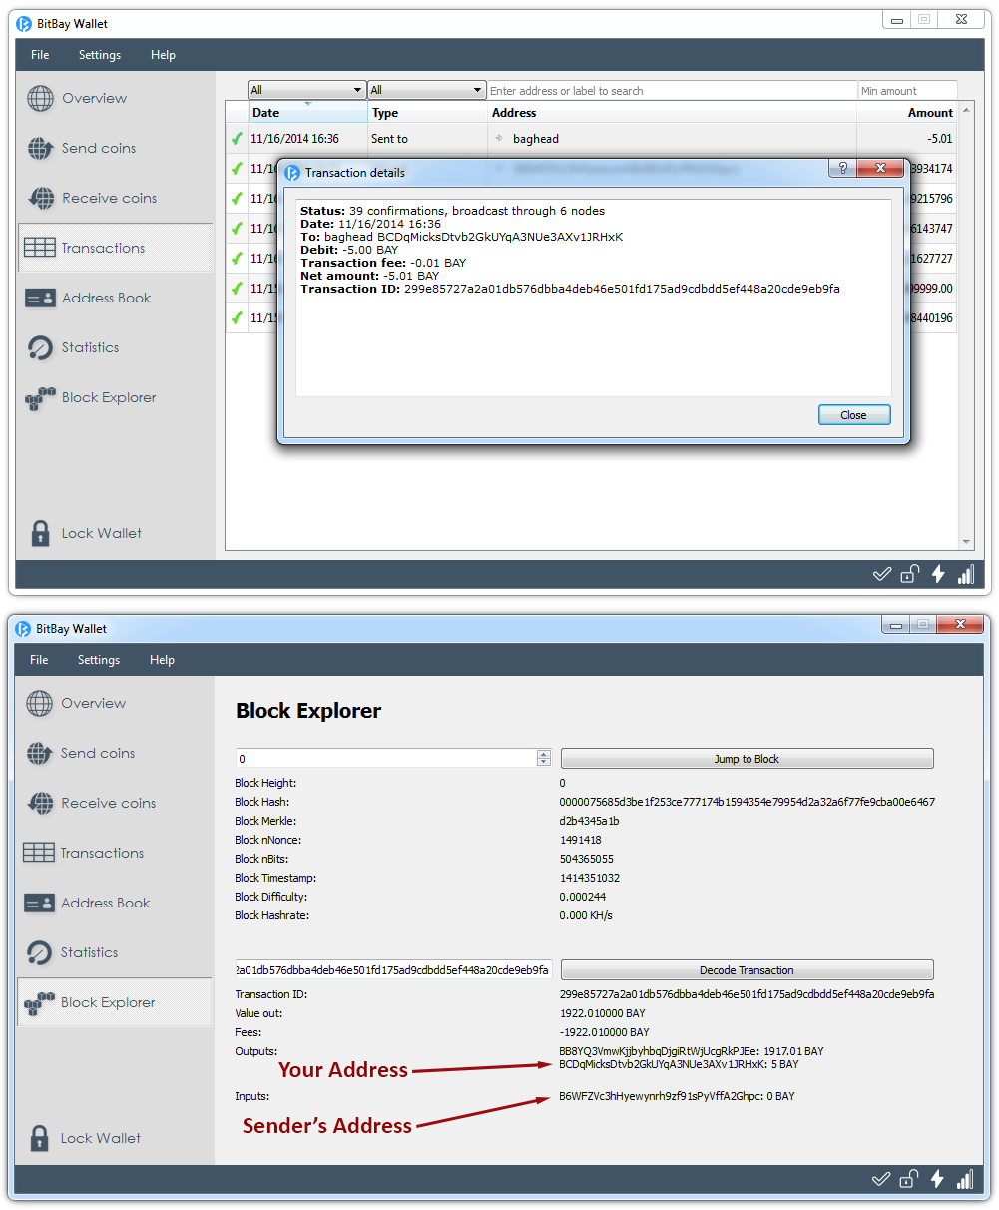Select the -5.01 amount cell
The height and width of the screenshot is (1210, 999).
click(906, 139)
